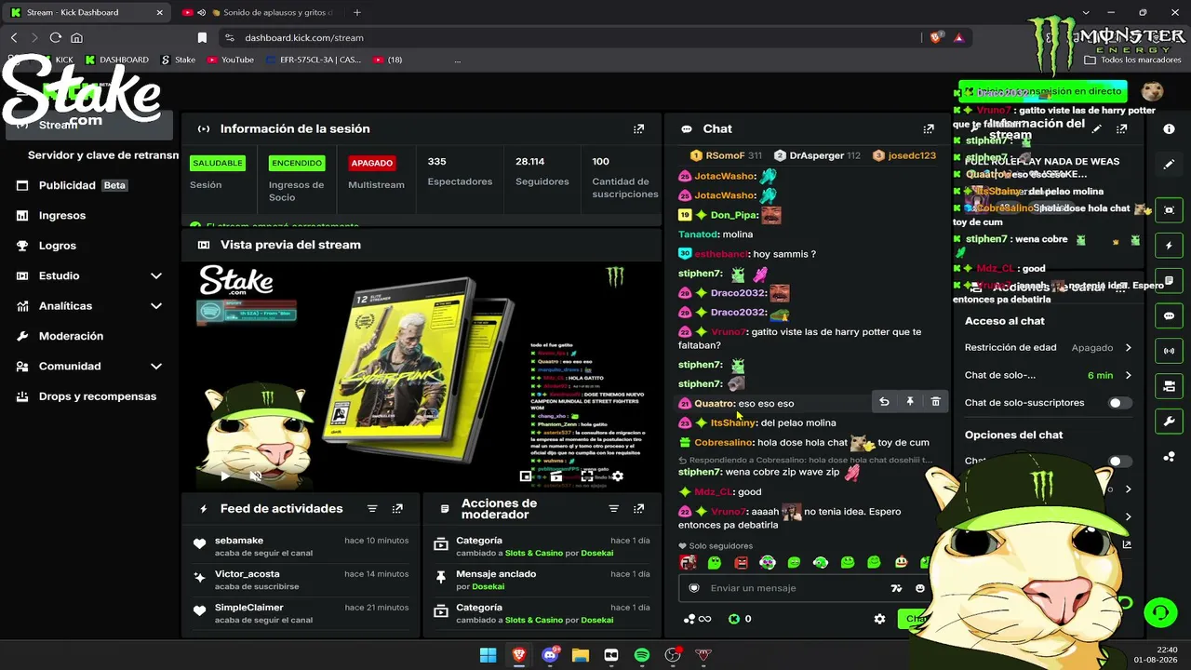
Task: Reply to Quaatro's chat message
Action: (x=884, y=402)
